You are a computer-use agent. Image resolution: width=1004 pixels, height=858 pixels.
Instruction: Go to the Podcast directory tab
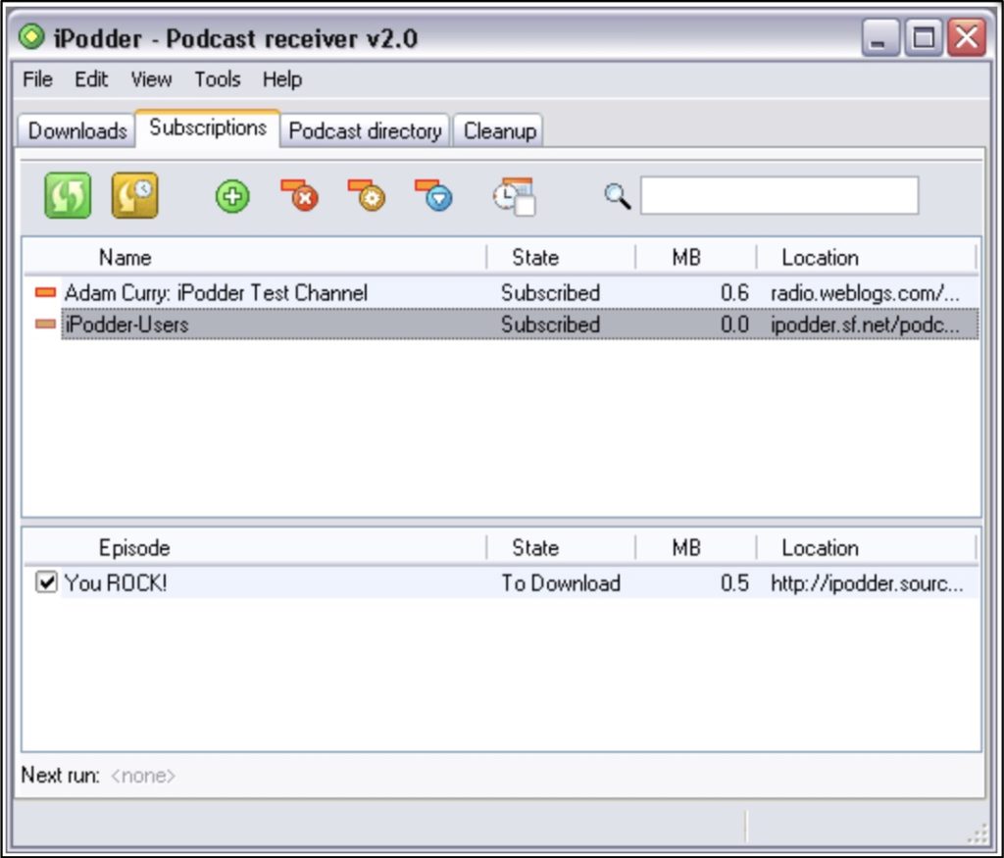[x=365, y=130]
